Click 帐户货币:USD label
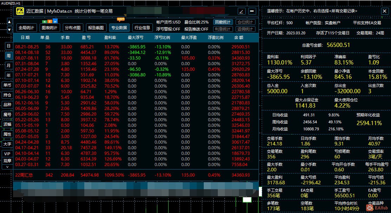Viewport: 391px width, 213px height. click(168, 22)
